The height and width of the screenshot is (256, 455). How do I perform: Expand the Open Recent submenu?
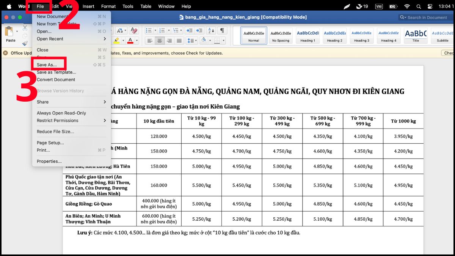72,39
